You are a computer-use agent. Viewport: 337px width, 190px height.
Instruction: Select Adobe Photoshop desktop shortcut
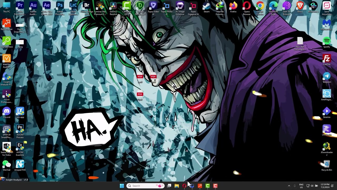tap(60, 9)
